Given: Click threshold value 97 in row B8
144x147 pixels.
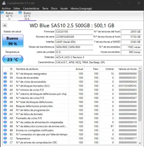Looking at the screenshot, I should click(112, 126).
